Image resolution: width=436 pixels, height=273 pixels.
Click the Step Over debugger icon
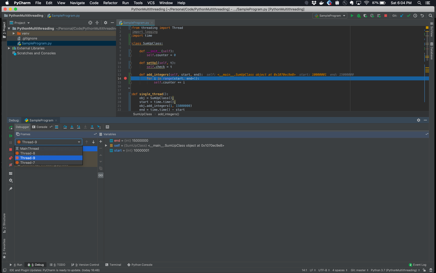pos(65,127)
